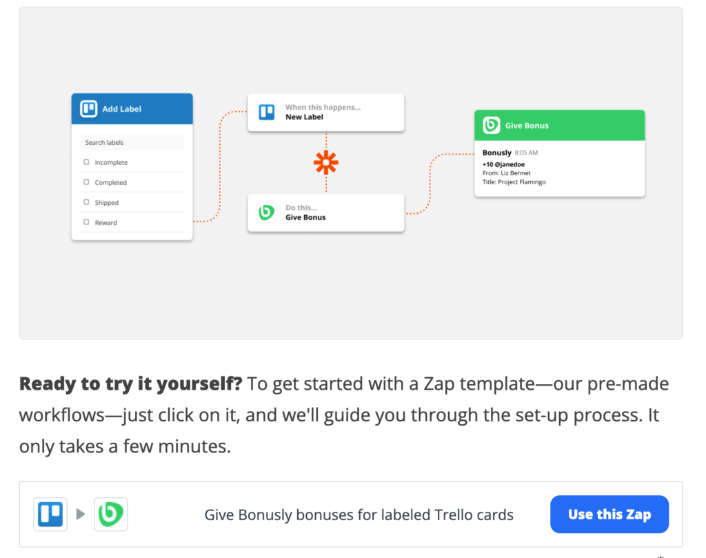
Task: Click the Use this Zap button
Action: click(x=609, y=514)
